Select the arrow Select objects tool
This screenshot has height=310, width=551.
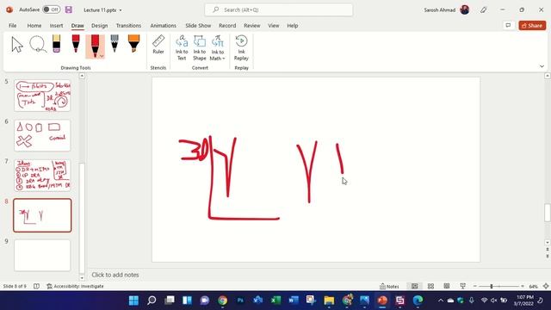17,45
